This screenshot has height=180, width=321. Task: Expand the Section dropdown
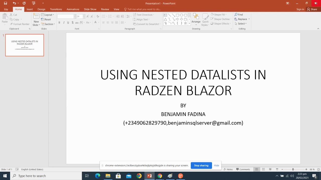48,24
